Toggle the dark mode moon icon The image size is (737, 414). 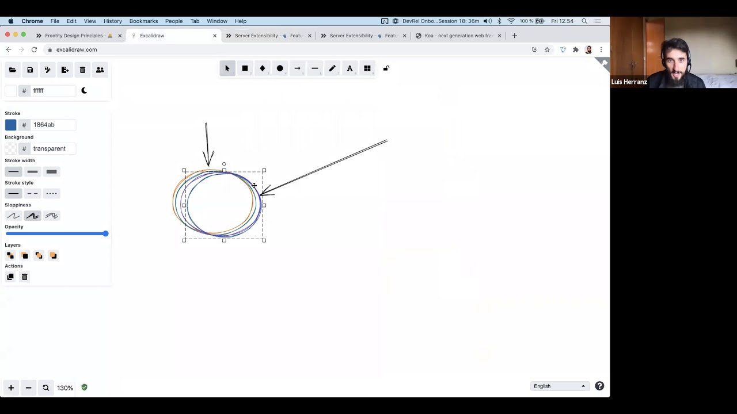pyautogui.click(x=84, y=90)
